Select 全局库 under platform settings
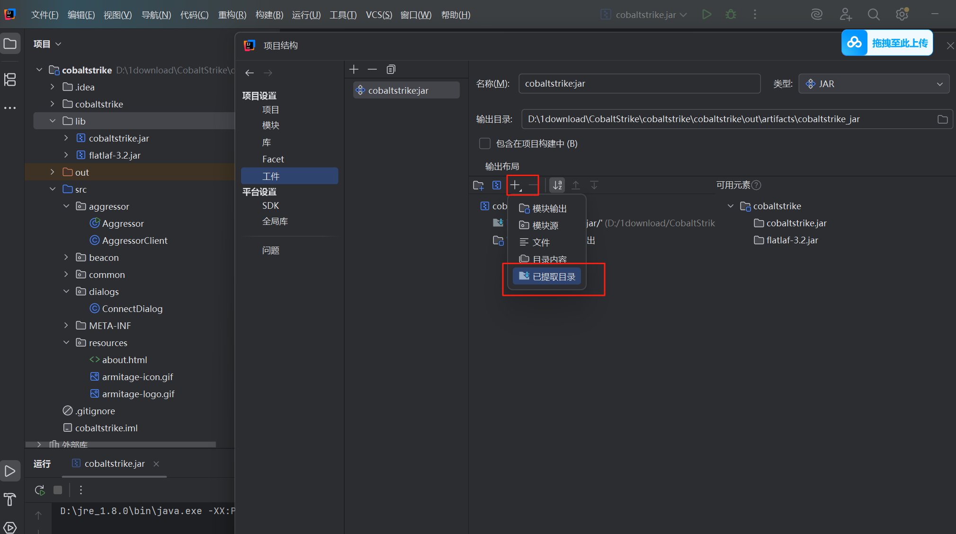The width and height of the screenshot is (956, 534). [x=275, y=222]
